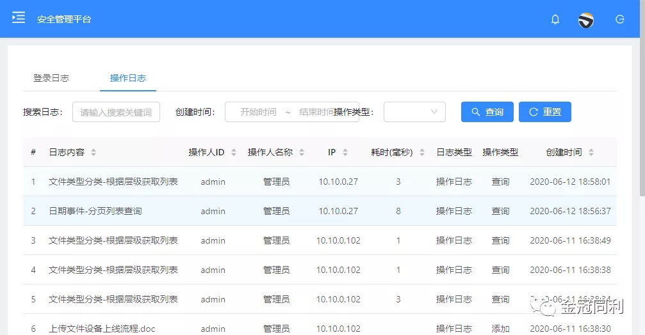645x335 pixels.
Task: Sort by 操作人名称 column arrows
Action: [302, 153]
